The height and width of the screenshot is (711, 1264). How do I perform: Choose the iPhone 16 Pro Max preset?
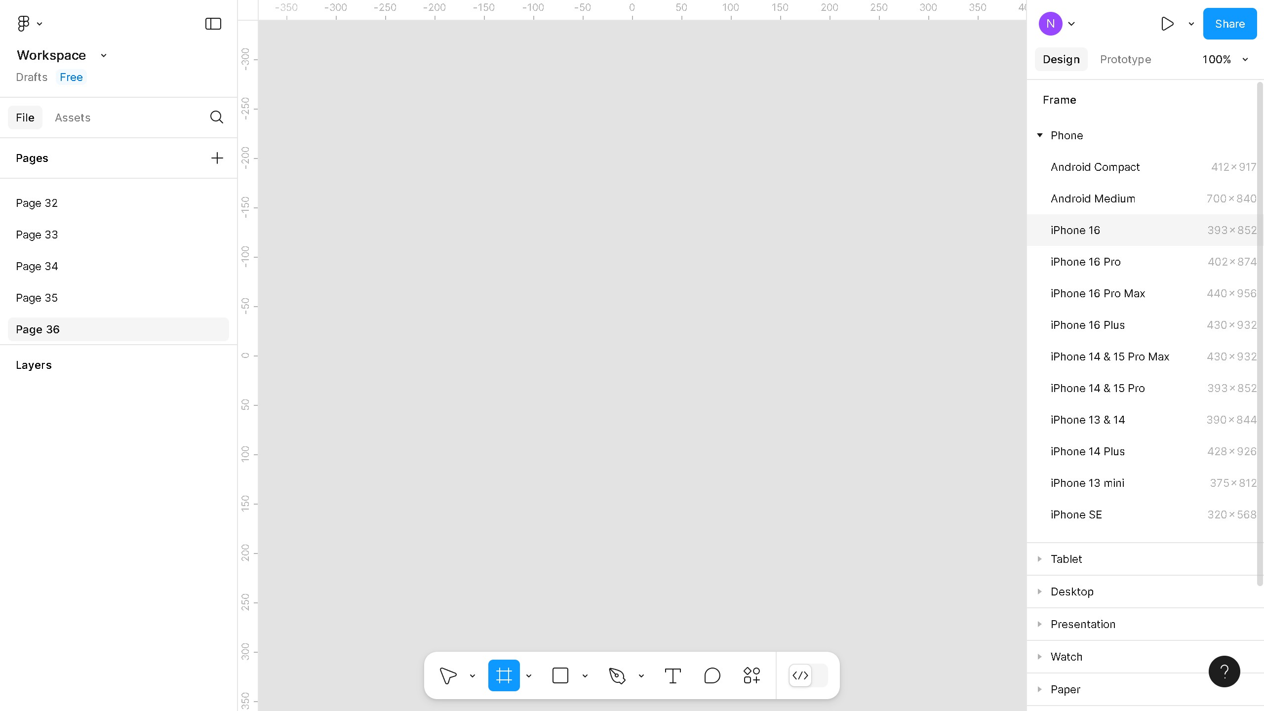(x=1098, y=293)
